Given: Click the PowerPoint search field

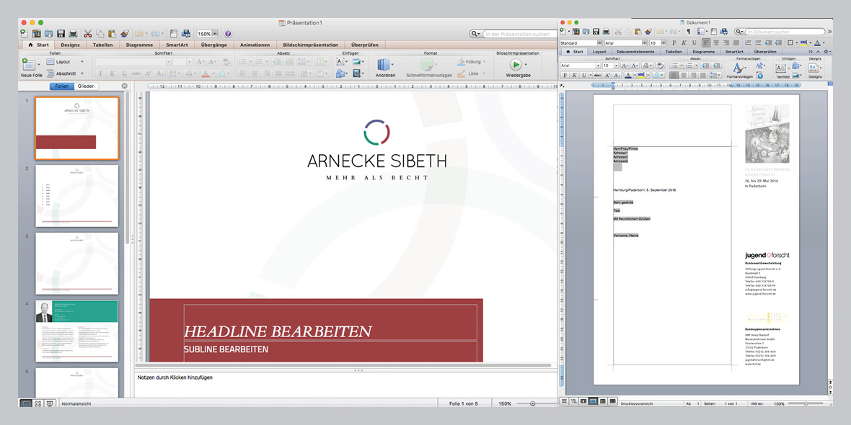Looking at the screenshot, I should [518, 34].
